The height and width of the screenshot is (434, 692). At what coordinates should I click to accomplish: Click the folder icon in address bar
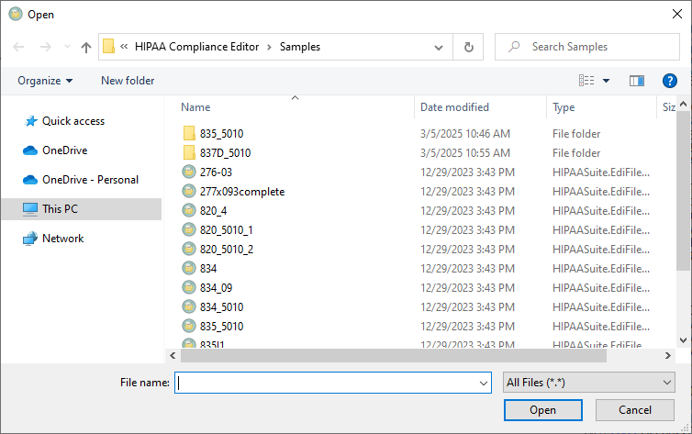click(108, 46)
